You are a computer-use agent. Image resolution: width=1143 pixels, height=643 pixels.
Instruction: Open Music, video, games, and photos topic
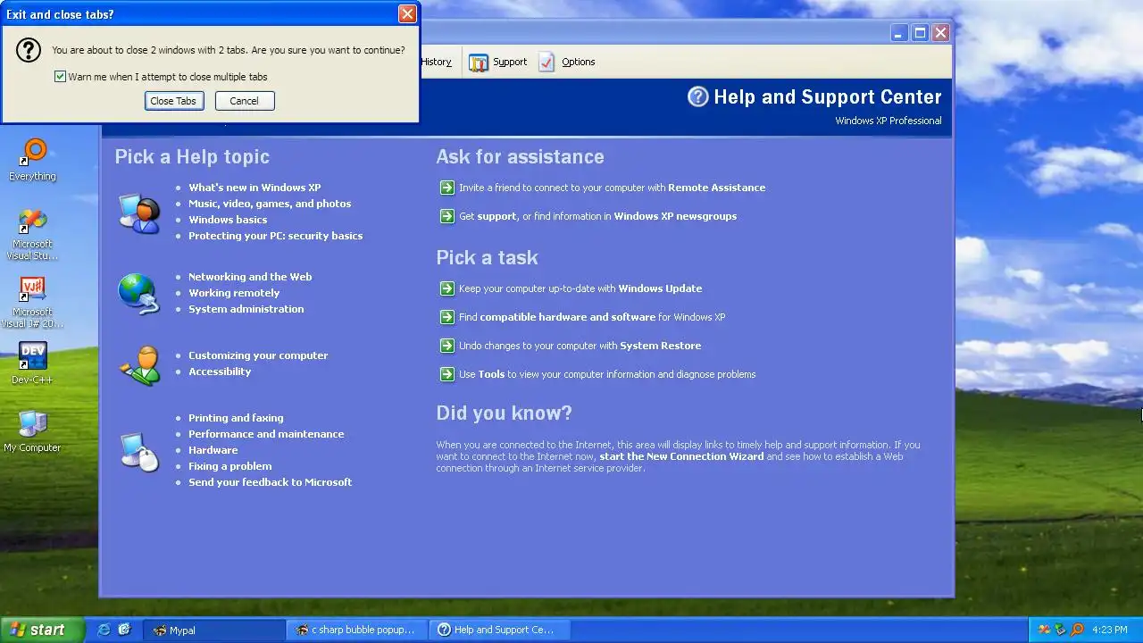point(270,204)
